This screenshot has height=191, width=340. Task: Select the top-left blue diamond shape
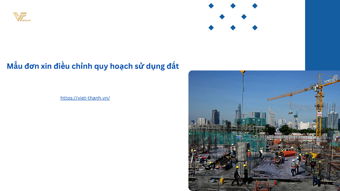(211, 6)
